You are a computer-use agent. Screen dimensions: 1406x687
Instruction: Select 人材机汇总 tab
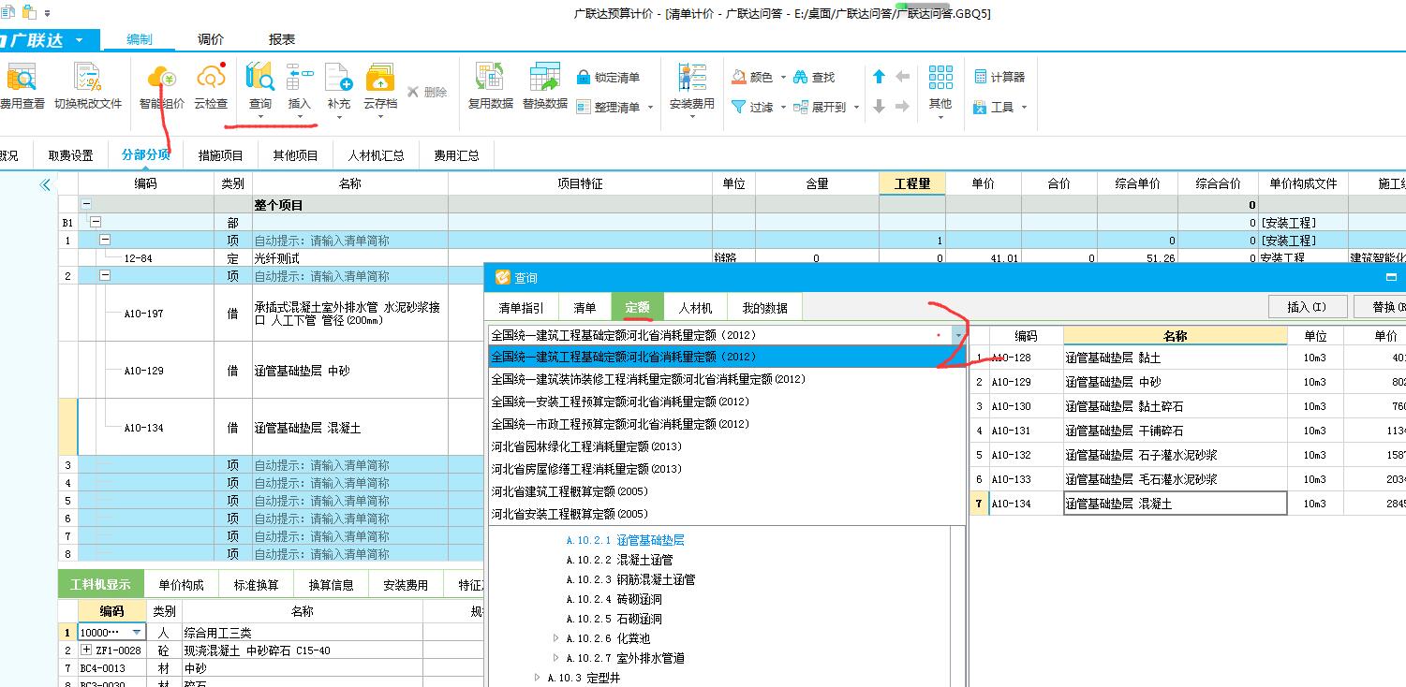[x=377, y=155]
